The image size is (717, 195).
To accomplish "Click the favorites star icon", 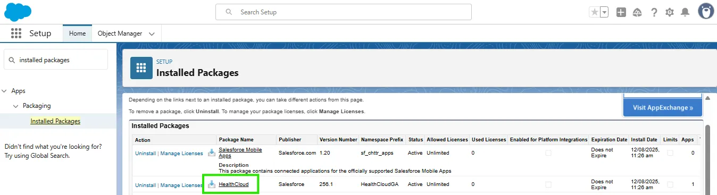I will pyautogui.click(x=594, y=12).
